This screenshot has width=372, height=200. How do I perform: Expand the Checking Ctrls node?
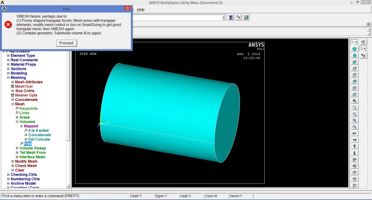8,175
